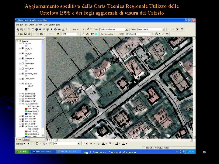219x164 pixels.
Task: Select the Edit tool arrow
Action: click(83, 29)
